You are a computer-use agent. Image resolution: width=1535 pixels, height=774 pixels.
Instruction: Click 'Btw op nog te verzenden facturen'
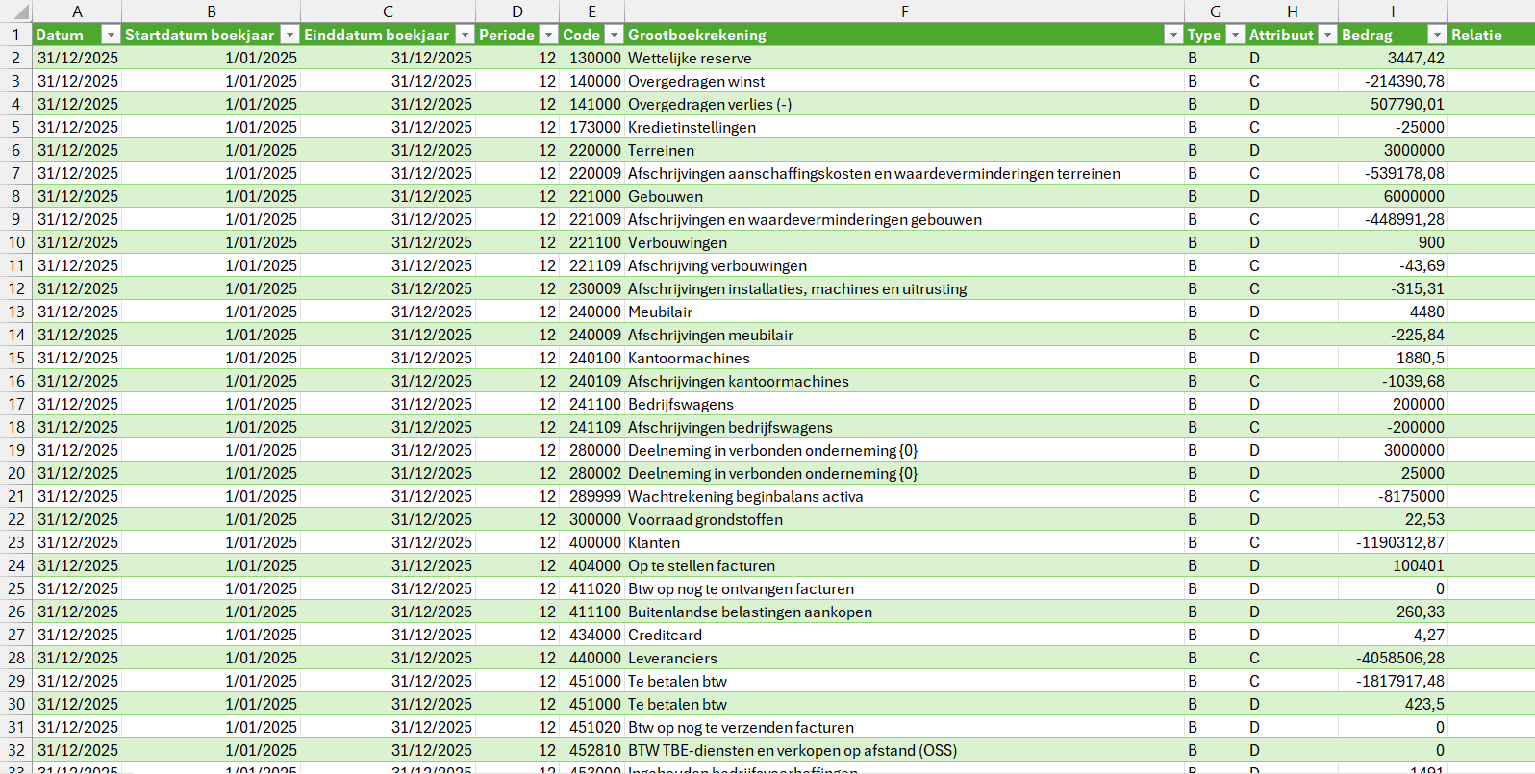[x=904, y=727]
